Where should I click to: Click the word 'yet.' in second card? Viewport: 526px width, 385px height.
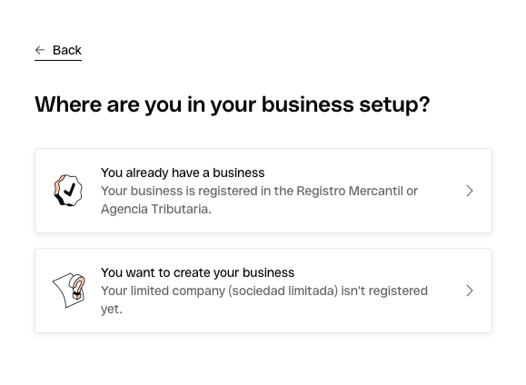point(112,309)
